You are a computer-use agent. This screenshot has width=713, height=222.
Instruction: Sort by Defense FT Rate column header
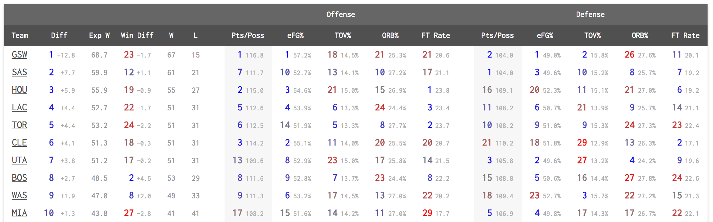pos(685,36)
